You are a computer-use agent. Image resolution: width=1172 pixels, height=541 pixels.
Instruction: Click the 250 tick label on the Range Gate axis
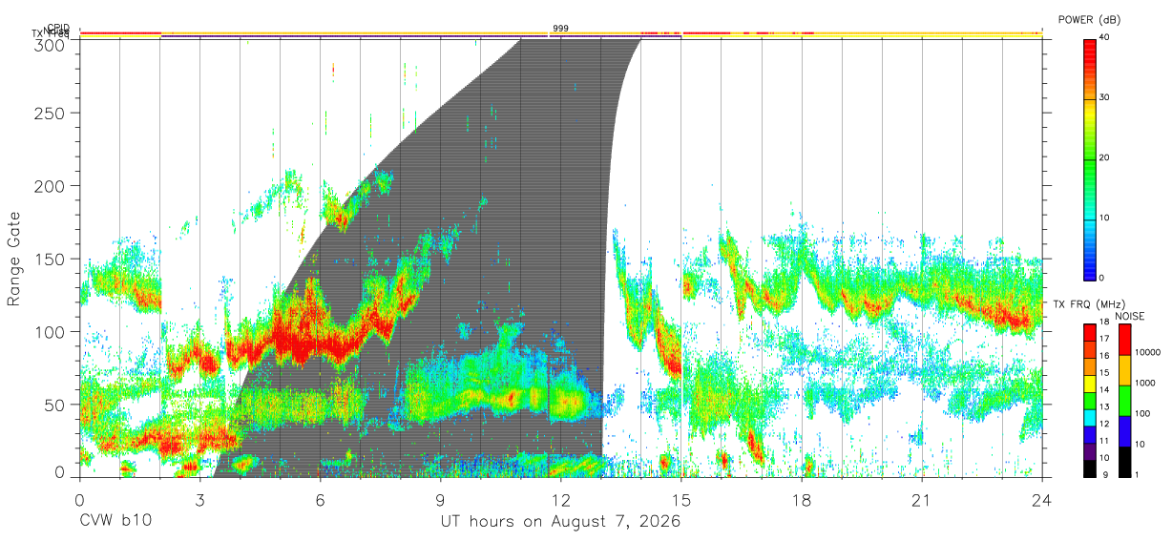(50, 113)
